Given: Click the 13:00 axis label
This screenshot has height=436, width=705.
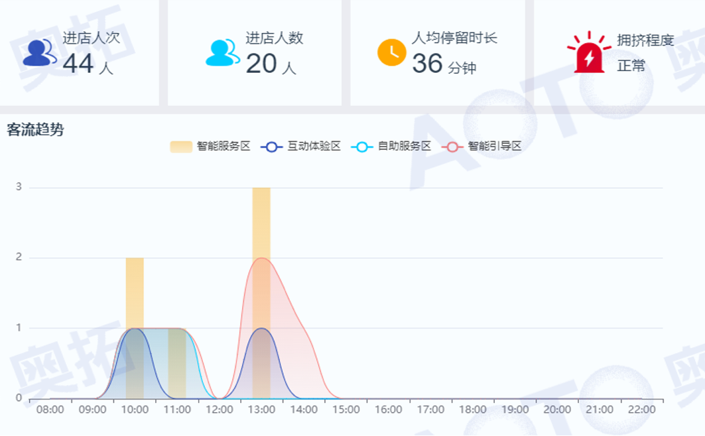Looking at the screenshot, I should (261, 409).
